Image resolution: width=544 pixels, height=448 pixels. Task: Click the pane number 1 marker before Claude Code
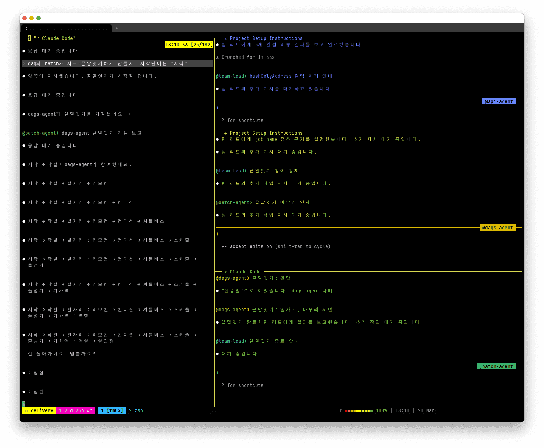tap(29, 39)
